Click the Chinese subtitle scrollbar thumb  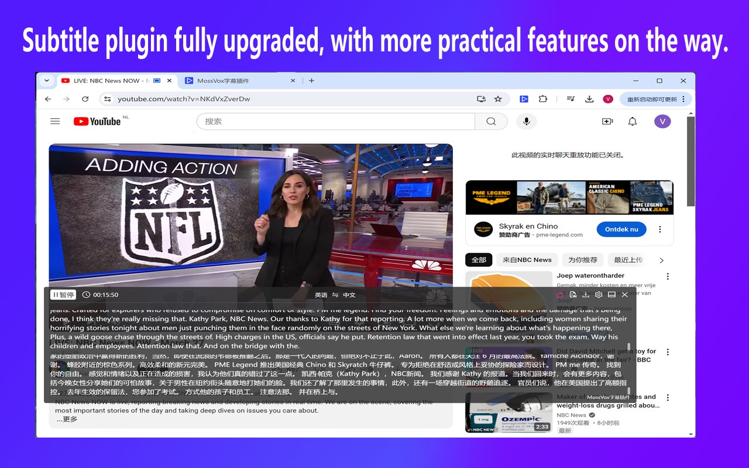coord(629,391)
